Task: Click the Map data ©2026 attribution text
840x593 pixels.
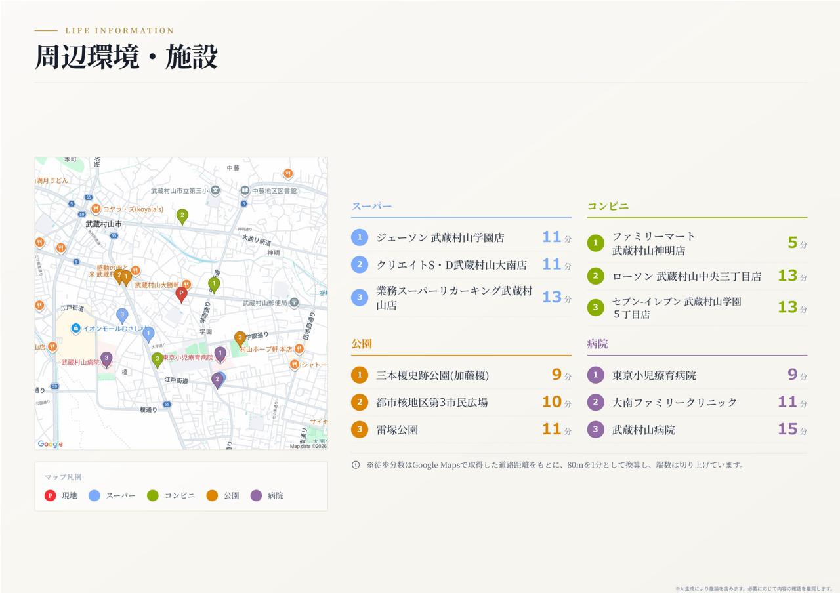Action: click(x=308, y=446)
